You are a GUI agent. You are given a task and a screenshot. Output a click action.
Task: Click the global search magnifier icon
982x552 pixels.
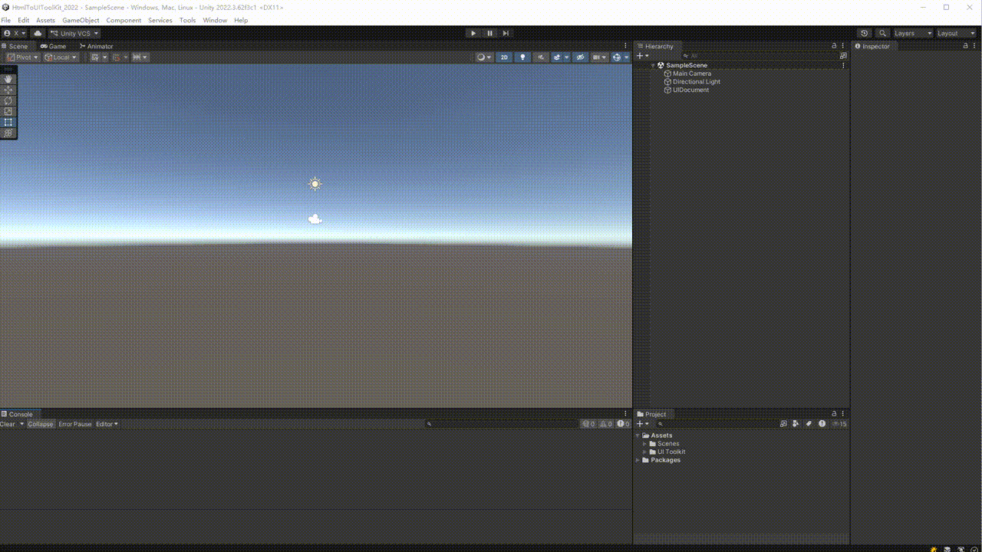pos(883,33)
